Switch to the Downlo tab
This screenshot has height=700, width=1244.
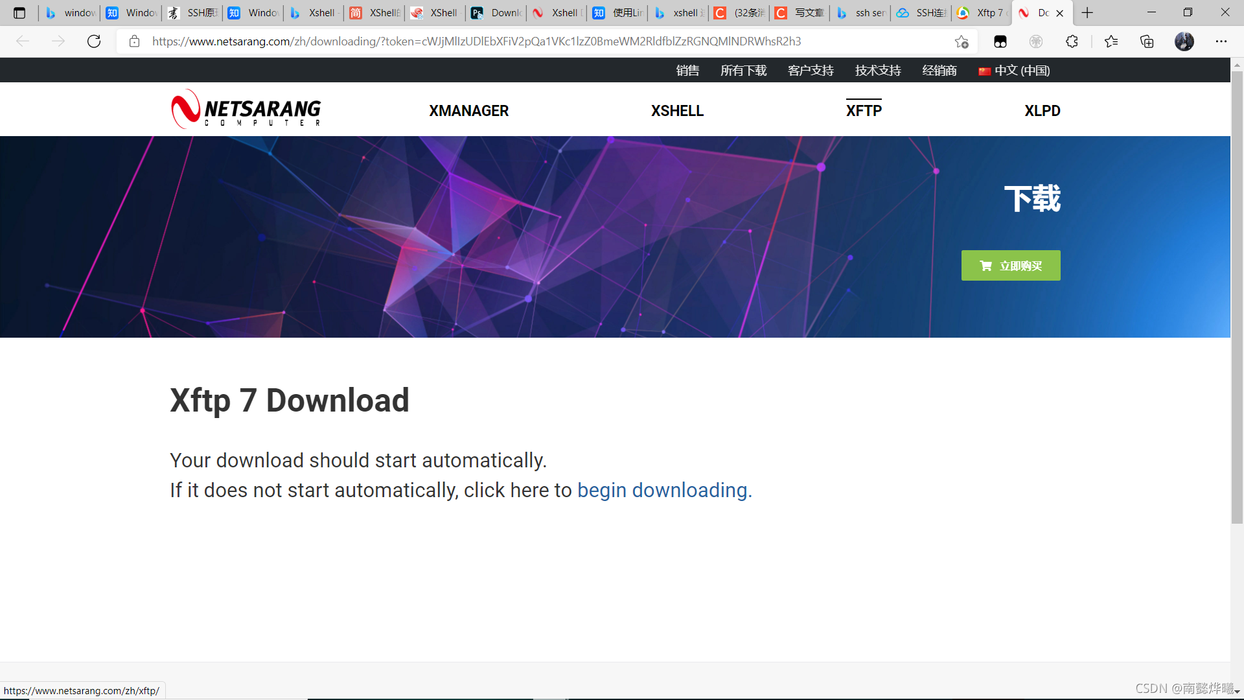(x=498, y=13)
